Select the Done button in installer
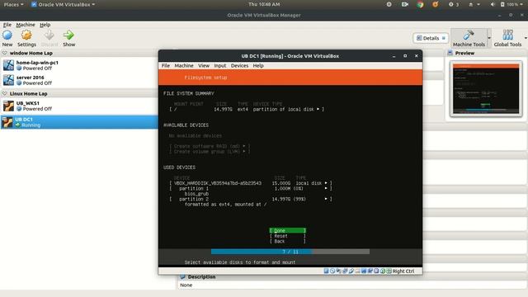Image resolution: width=528 pixels, height=297 pixels. point(288,231)
